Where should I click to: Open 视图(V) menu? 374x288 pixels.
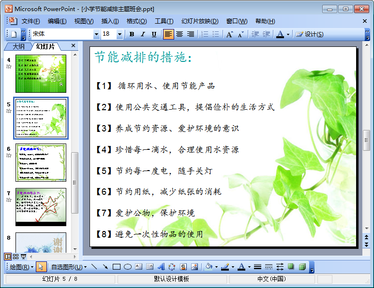click(x=84, y=21)
